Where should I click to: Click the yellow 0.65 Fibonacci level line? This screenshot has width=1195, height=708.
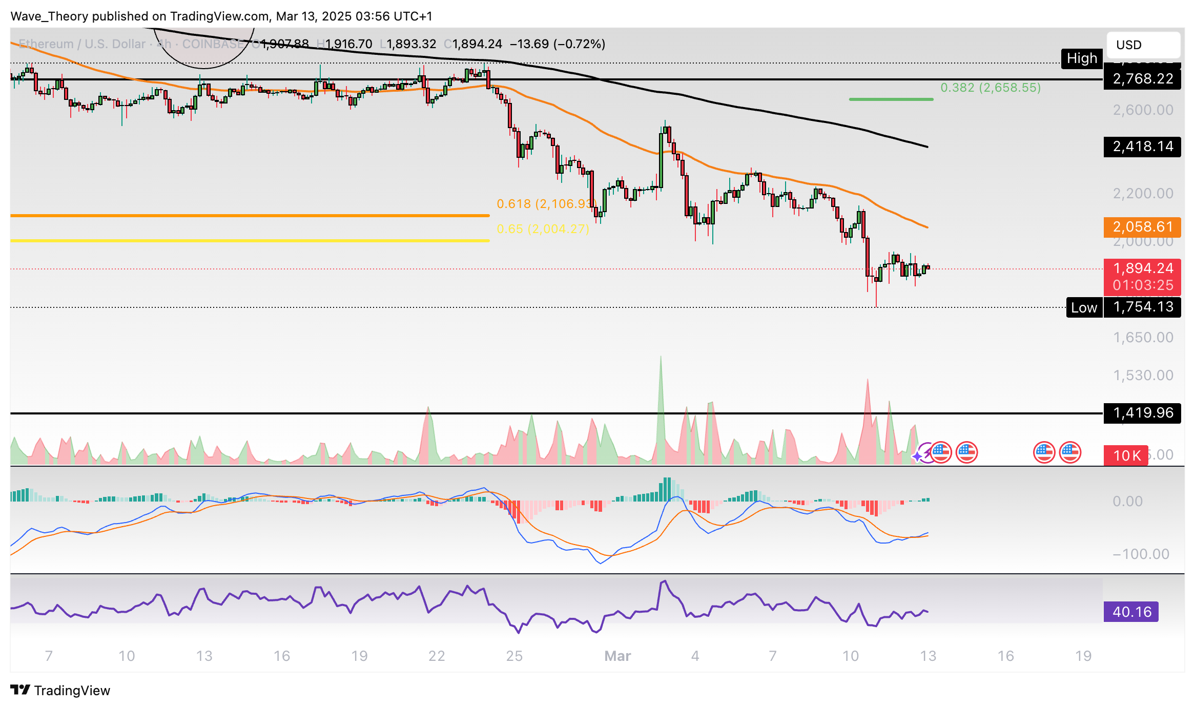coord(250,240)
